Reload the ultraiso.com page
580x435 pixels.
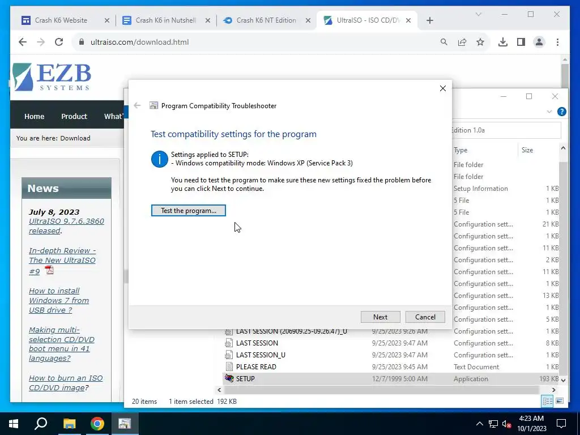59,42
